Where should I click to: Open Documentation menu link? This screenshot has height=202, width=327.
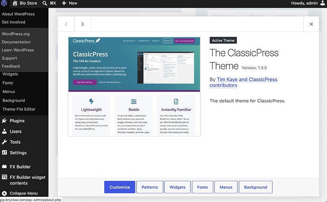[16, 42]
